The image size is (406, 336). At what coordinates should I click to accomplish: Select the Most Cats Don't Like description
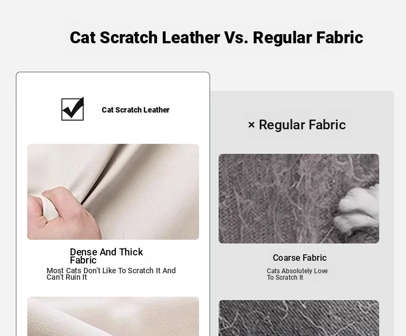pyautogui.click(x=111, y=274)
